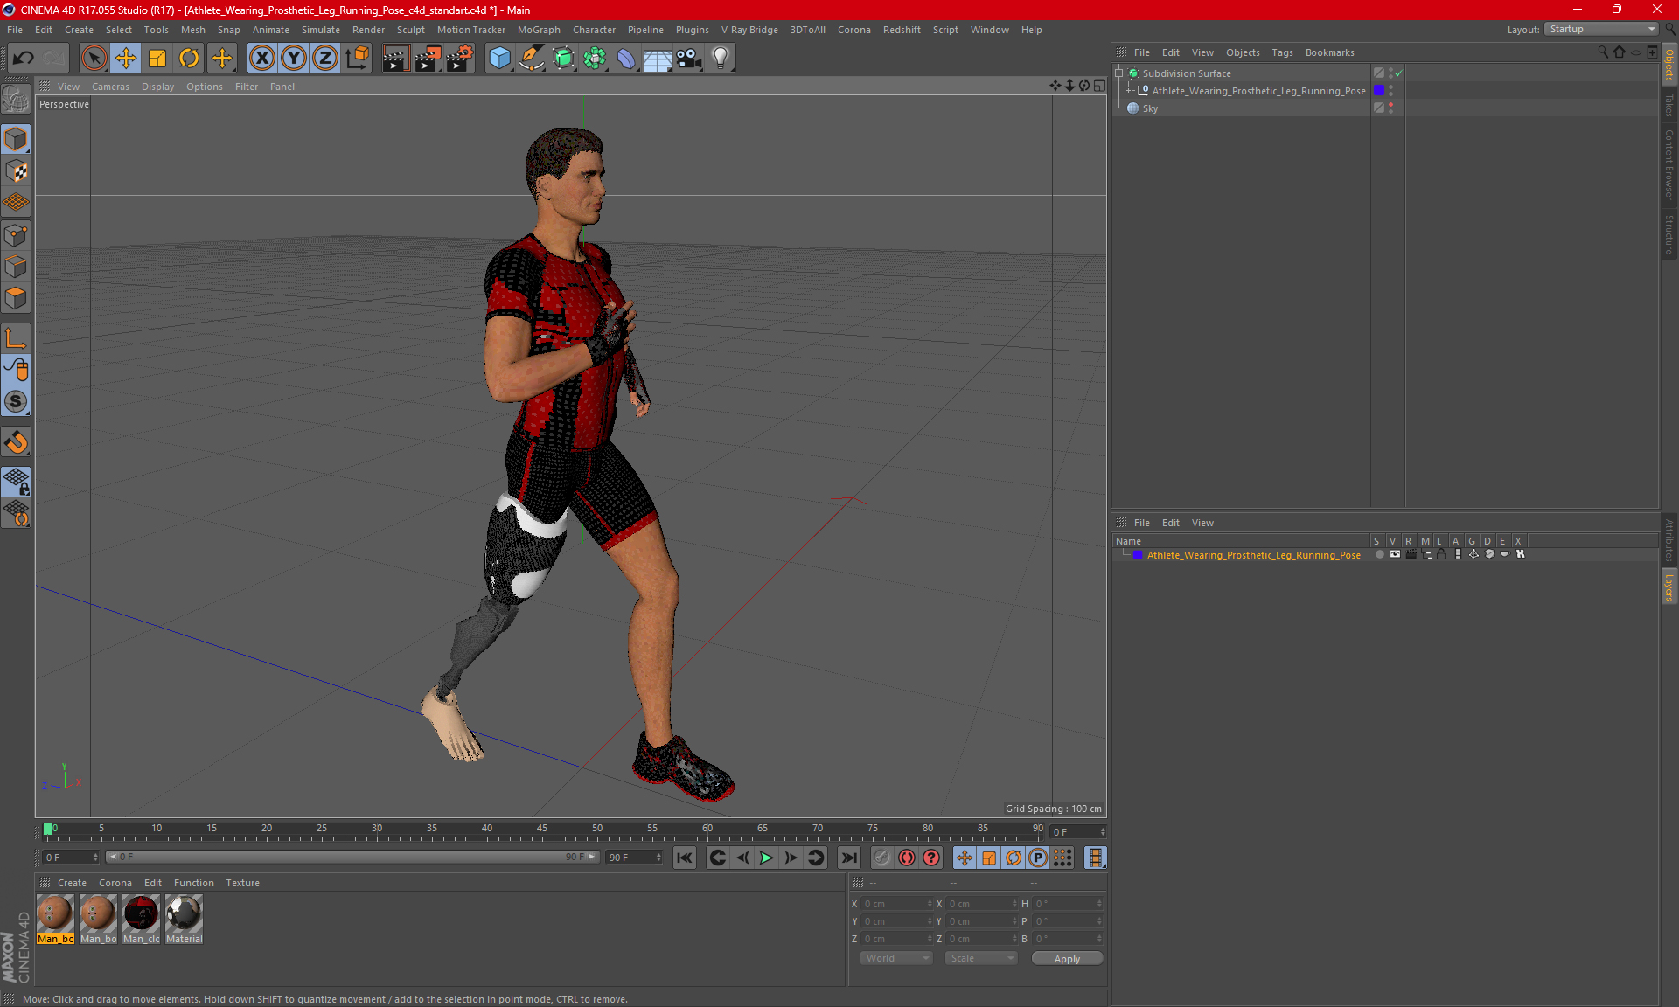This screenshot has width=1679, height=1007.
Task: Open the Array MoGraph icon
Action: click(595, 58)
